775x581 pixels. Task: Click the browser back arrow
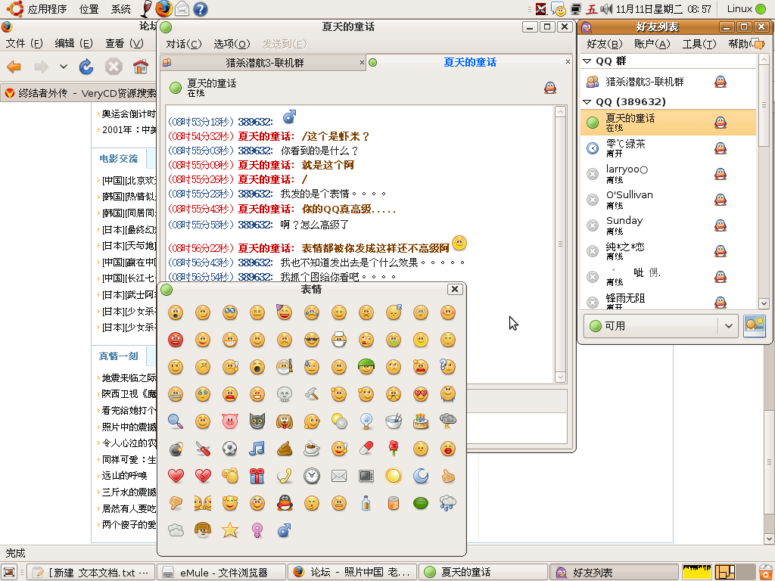[14, 67]
